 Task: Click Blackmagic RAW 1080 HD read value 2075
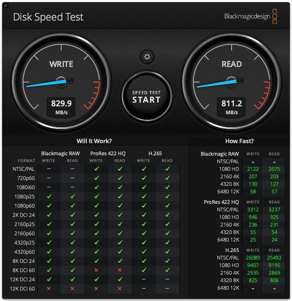click(x=274, y=169)
